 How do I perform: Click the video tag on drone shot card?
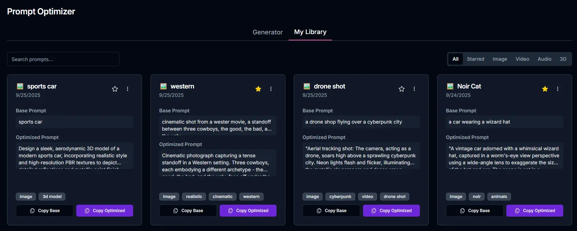pyautogui.click(x=368, y=197)
